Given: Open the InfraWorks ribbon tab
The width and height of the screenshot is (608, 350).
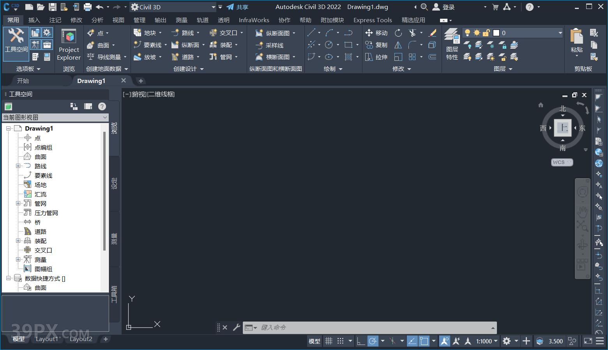Looking at the screenshot, I should coord(254,20).
